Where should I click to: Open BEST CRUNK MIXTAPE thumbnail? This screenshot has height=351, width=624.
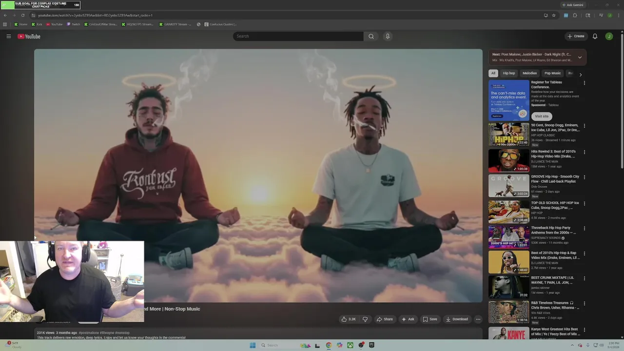[x=508, y=287]
